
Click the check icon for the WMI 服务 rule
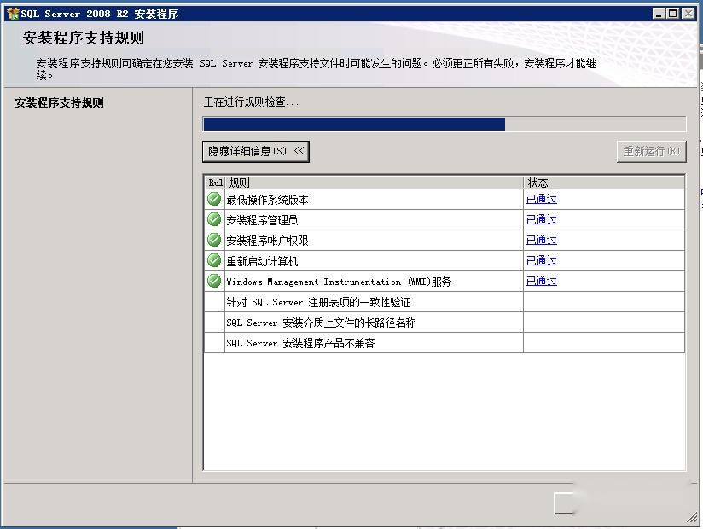tap(214, 281)
